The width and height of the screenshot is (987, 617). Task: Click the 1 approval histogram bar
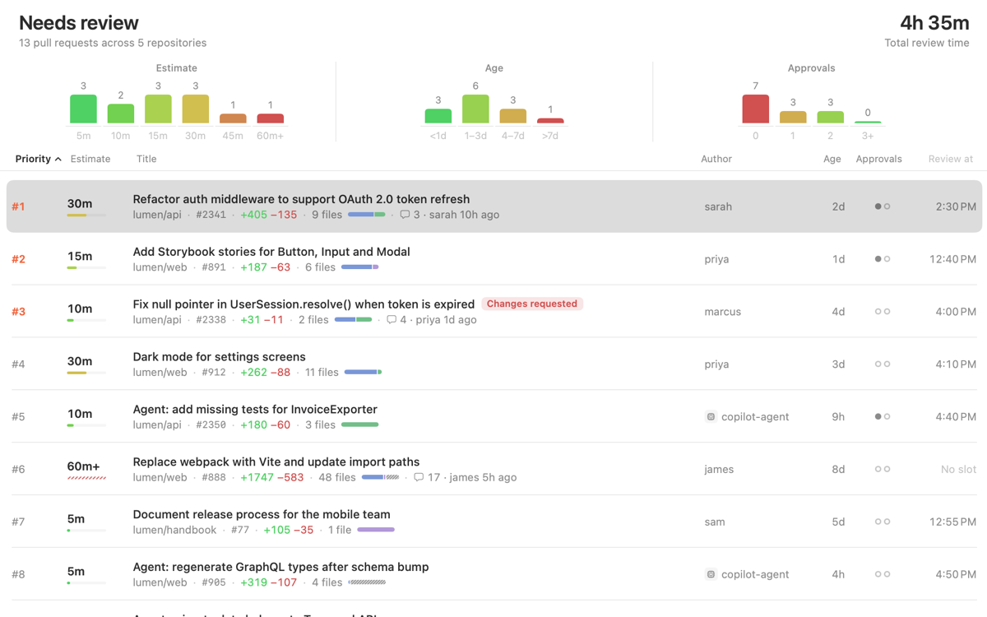(x=793, y=118)
